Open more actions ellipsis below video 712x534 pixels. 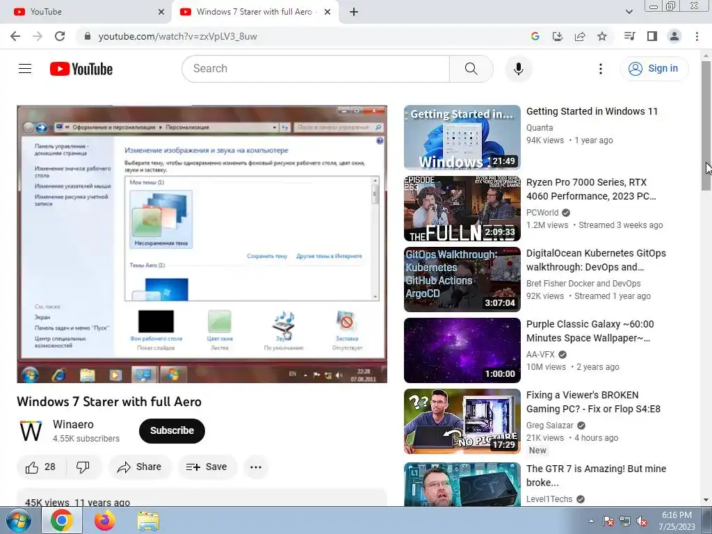pos(256,467)
